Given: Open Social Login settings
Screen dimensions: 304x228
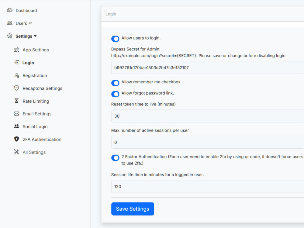Looking at the screenshot, I should click(x=35, y=126).
